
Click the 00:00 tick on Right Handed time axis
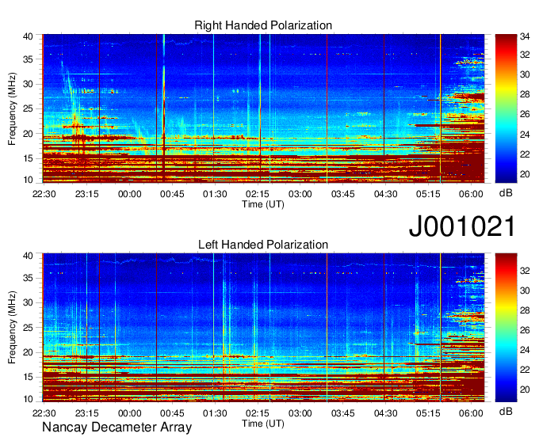129,194
